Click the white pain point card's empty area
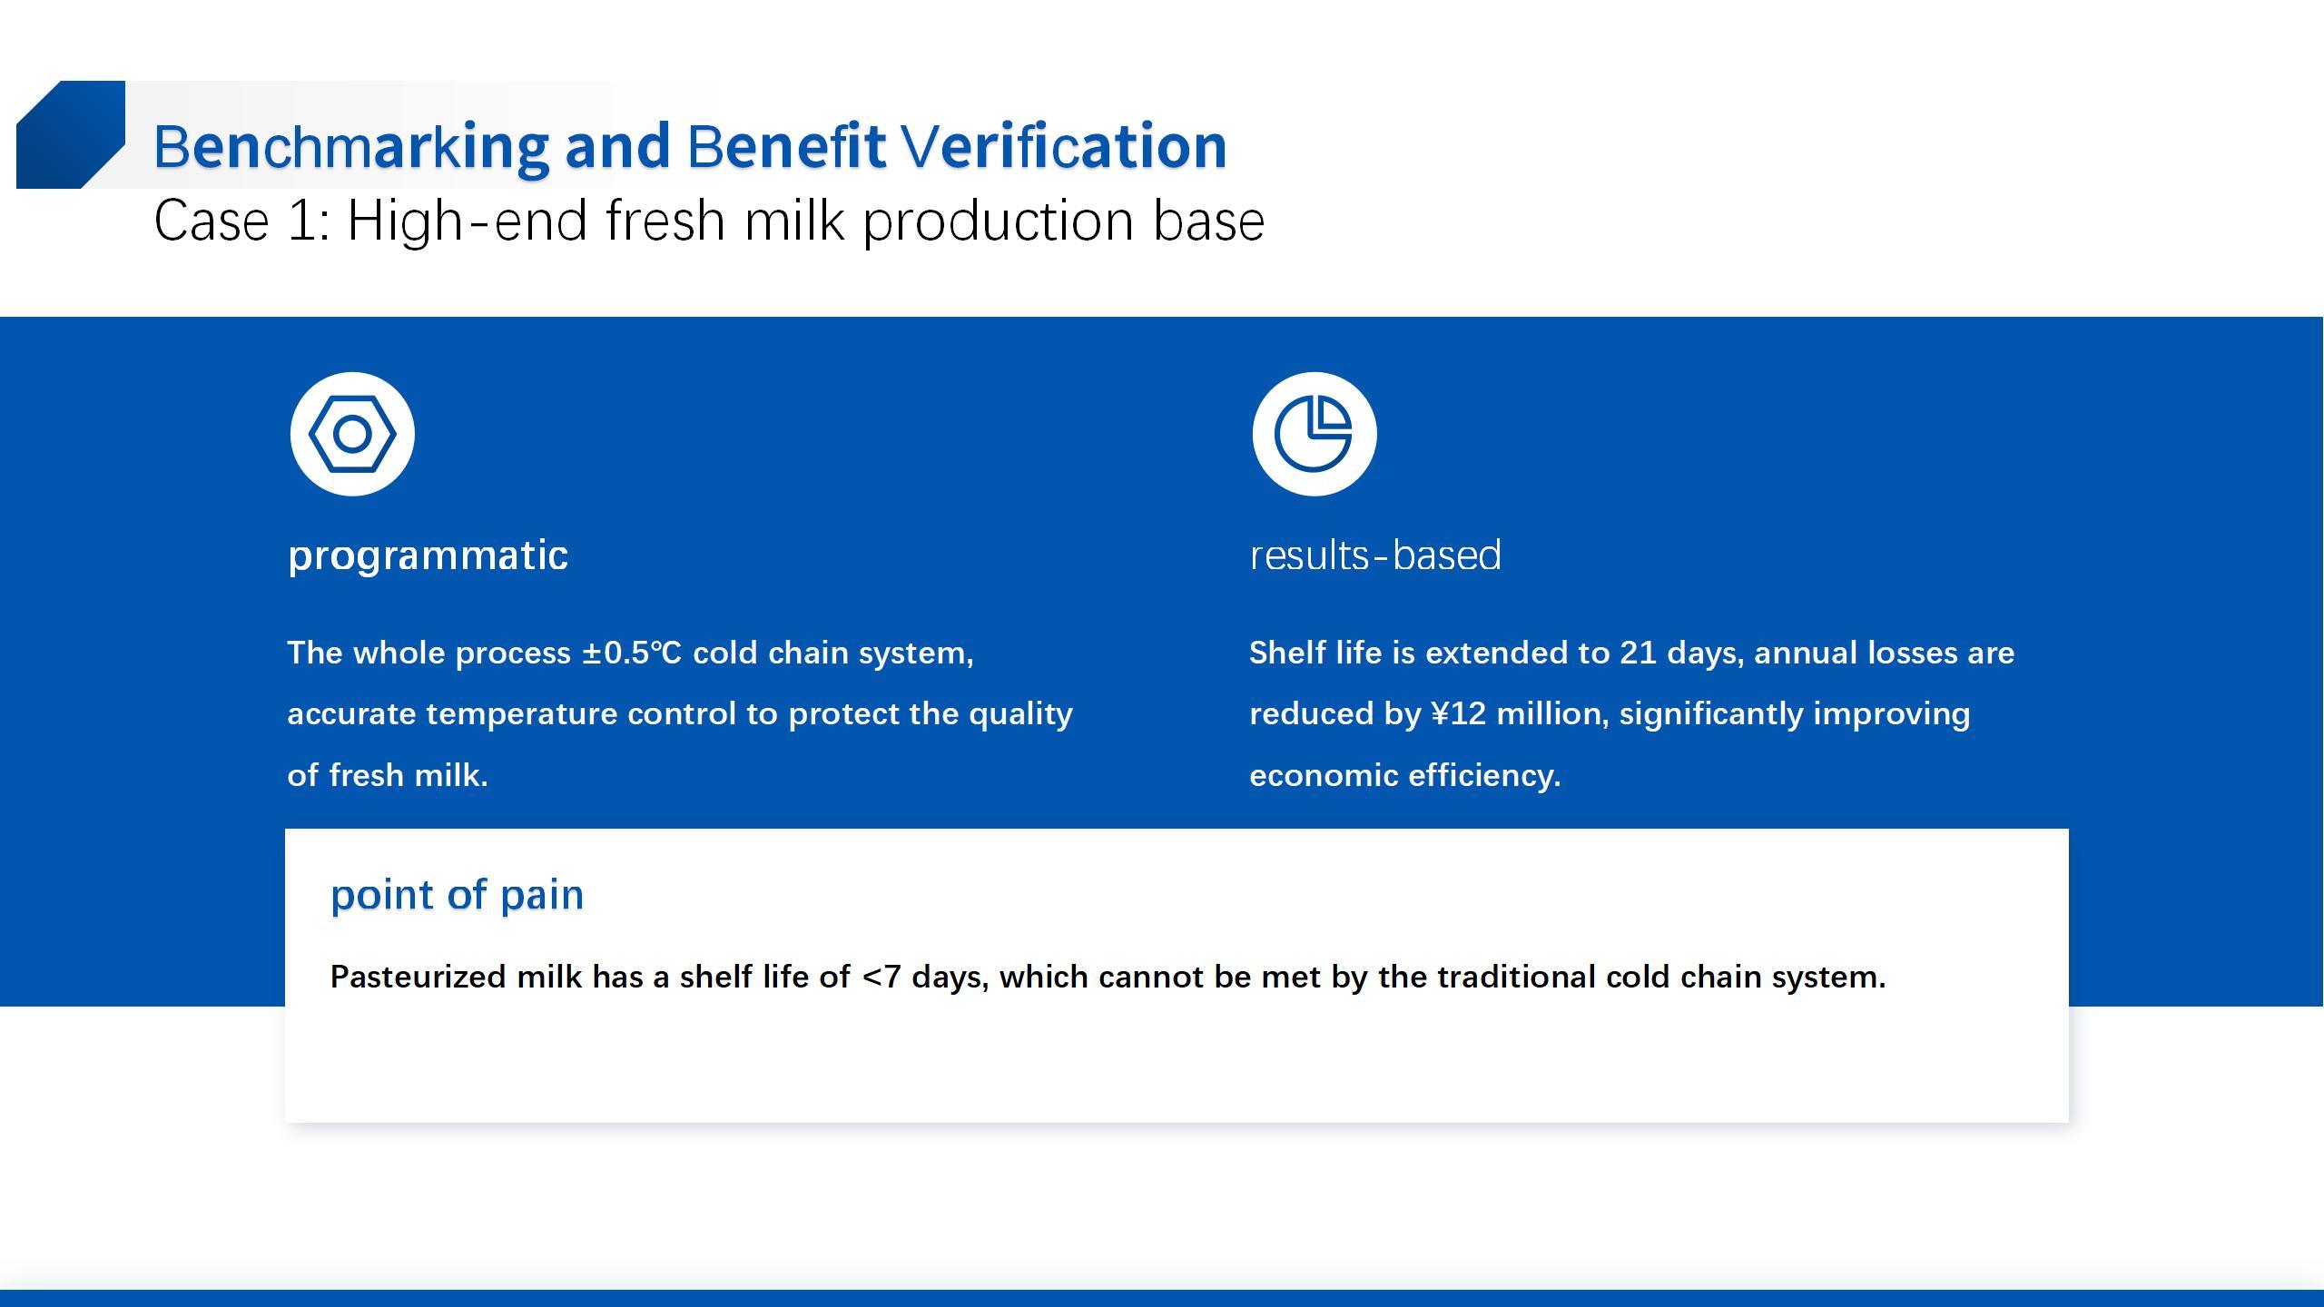This screenshot has height=1307, width=2324. tap(1177, 1062)
